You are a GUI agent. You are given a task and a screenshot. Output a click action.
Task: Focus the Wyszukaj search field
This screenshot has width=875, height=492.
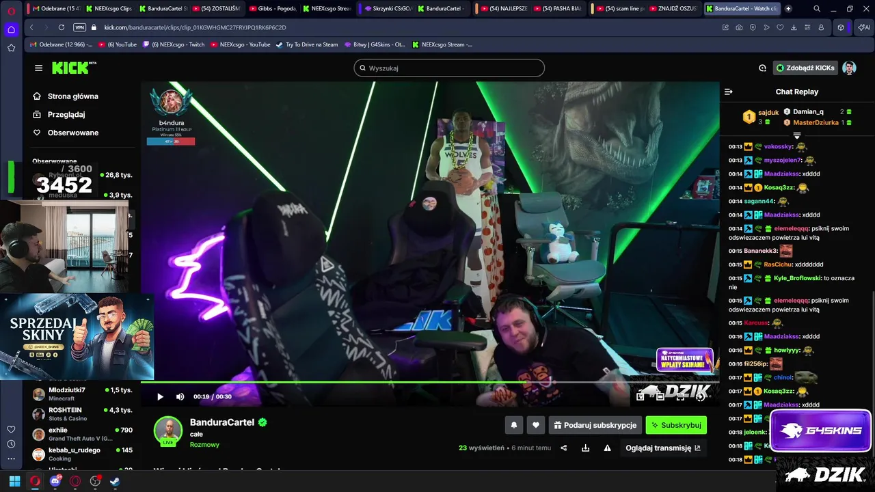(449, 68)
